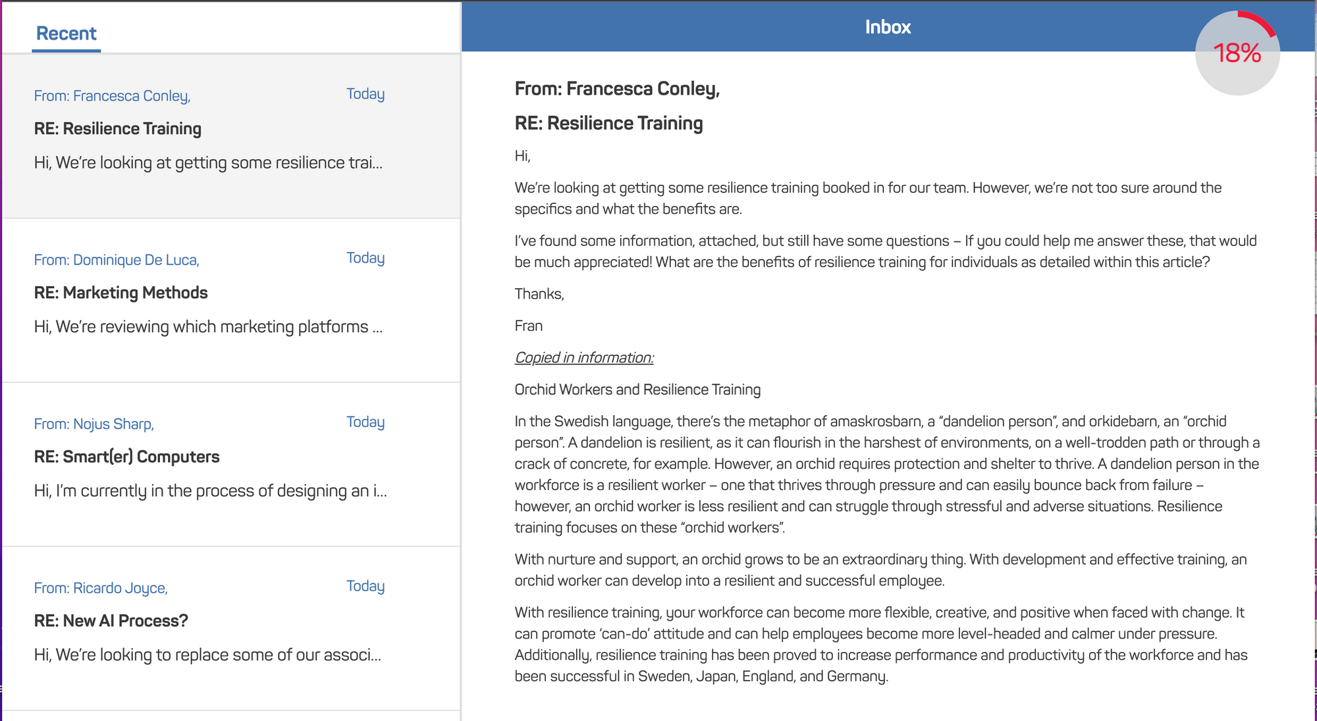Open the Dominique De Luca Marketing Methods email
This screenshot has width=1317, height=721.
231,301
